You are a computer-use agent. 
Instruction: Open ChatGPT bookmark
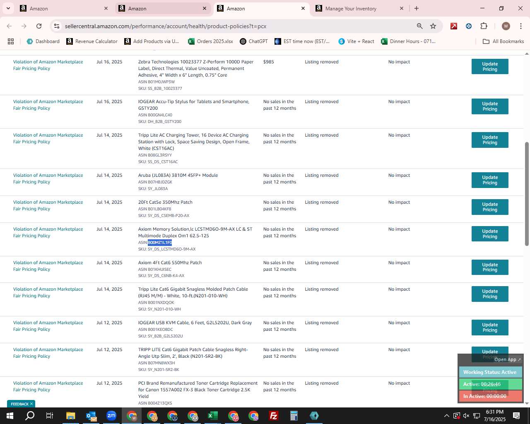[x=254, y=41]
